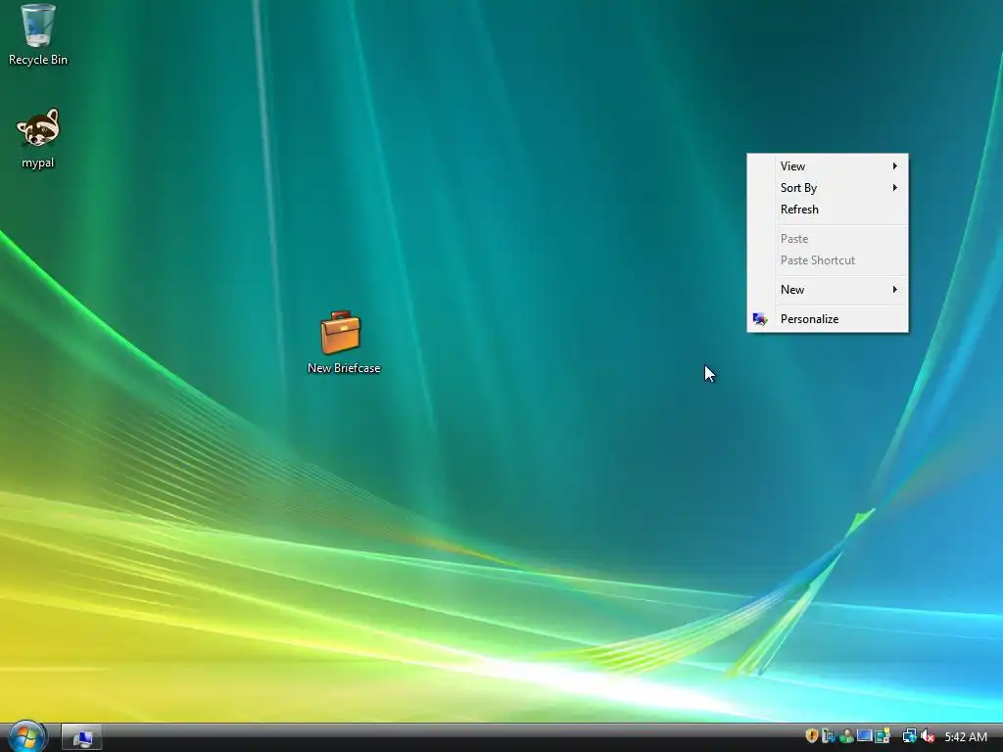
Task: Select the Recycle Bin desktop icon
Action: 38,25
